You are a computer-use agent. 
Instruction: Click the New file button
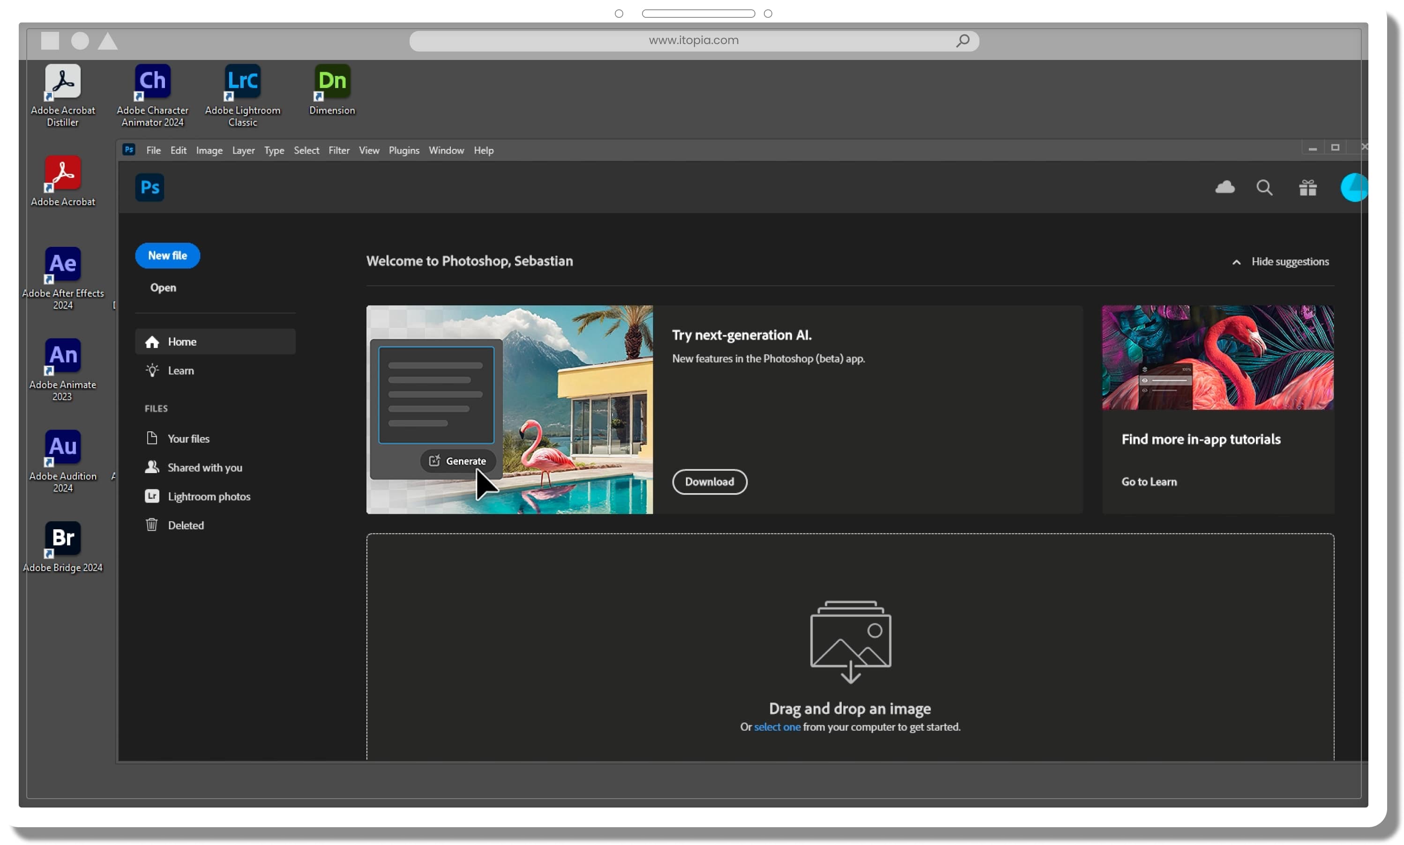[167, 256]
